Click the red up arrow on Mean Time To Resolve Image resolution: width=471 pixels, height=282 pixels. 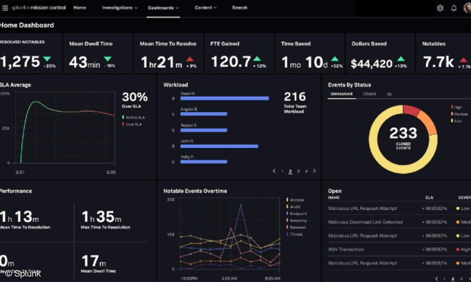click(190, 59)
